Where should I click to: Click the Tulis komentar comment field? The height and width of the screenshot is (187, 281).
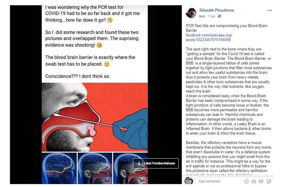tap(215, 181)
